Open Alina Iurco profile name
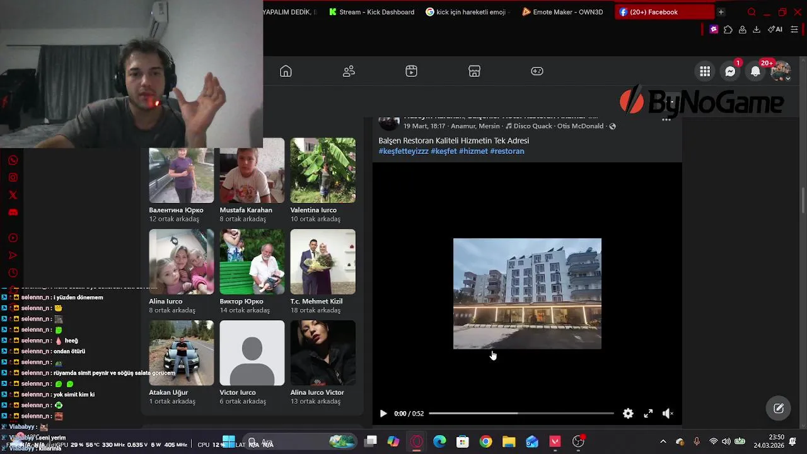This screenshot has height=454, width=807. tap(165, 301)
